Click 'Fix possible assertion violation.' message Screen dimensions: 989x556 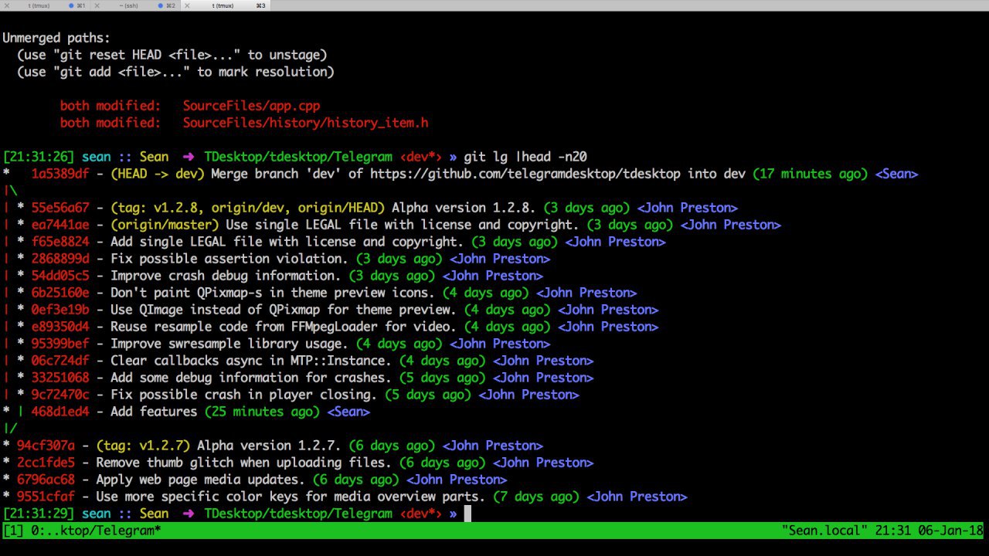tap(229, 259)
